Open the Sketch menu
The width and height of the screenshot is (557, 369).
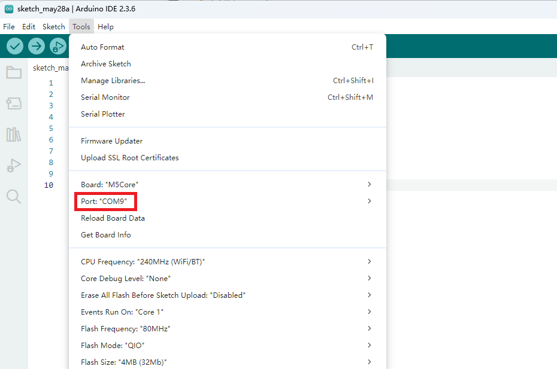(54, 26)
